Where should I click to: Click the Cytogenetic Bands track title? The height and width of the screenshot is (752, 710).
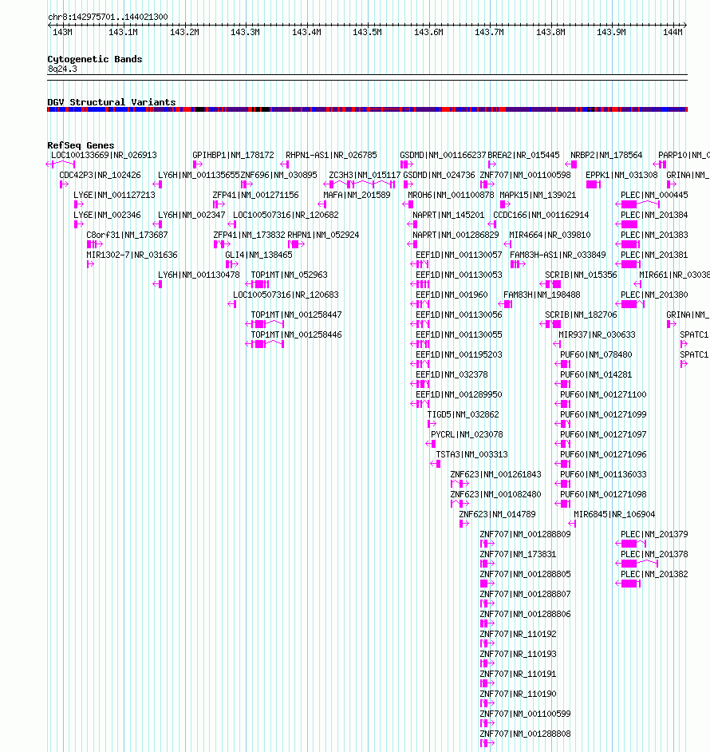coord(94,59)
